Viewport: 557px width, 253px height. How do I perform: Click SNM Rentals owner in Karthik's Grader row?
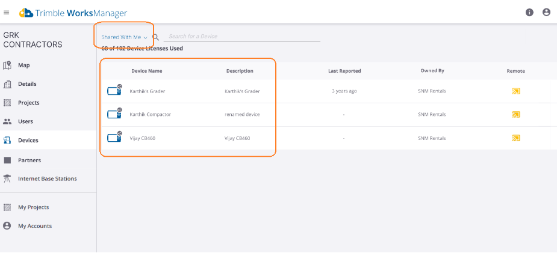432,91
